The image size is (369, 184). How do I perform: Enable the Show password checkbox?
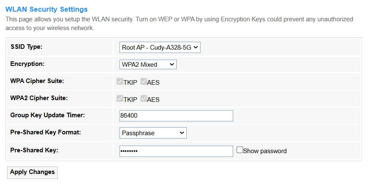(239, 150)
